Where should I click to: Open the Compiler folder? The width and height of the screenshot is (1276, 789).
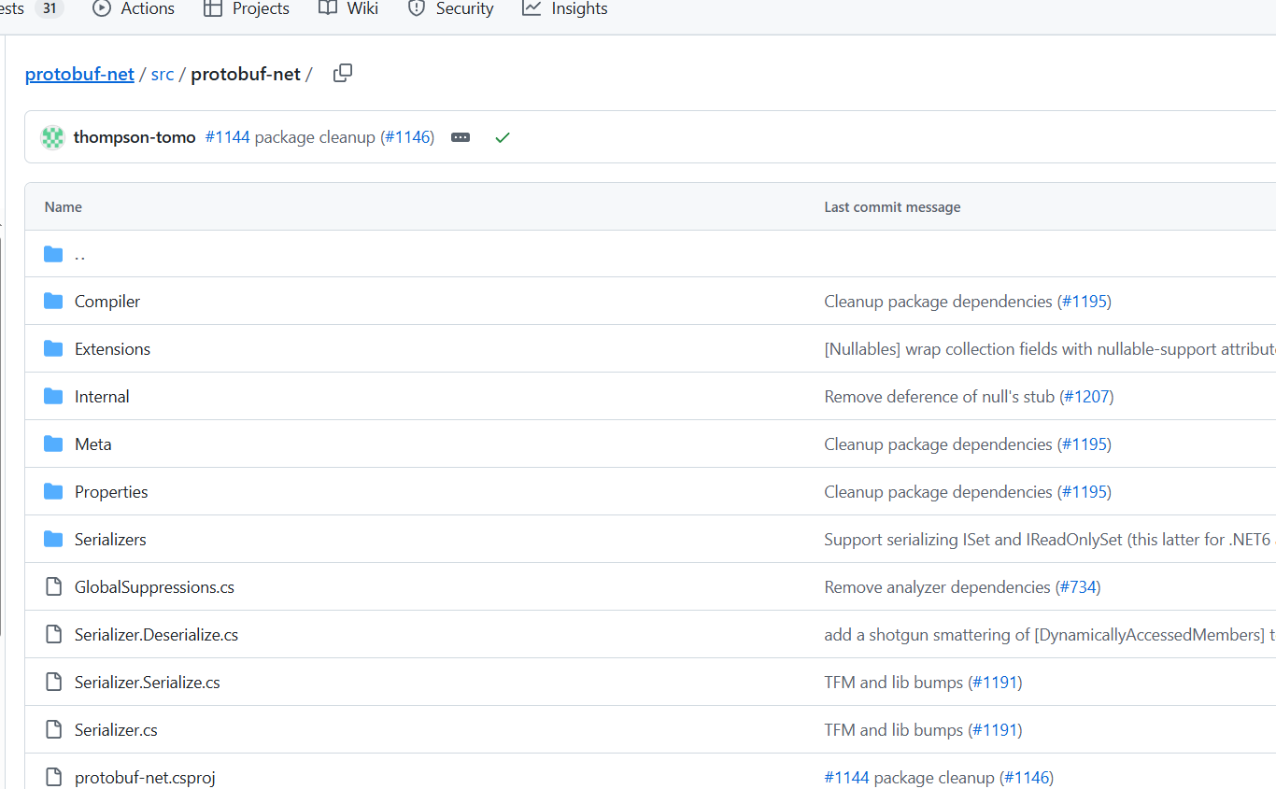click(107, 302)
